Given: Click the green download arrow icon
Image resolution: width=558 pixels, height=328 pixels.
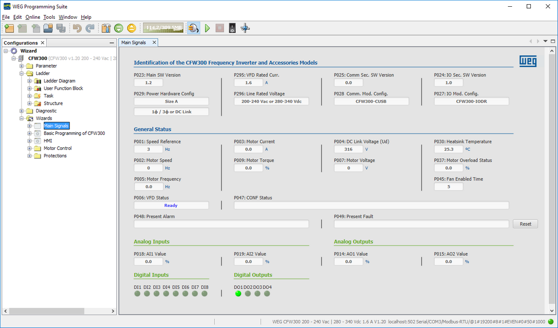Looking at the screenshot, I should click(118, 28).
